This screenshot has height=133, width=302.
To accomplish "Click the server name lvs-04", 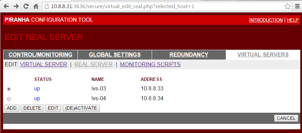I will pos(99,98).
